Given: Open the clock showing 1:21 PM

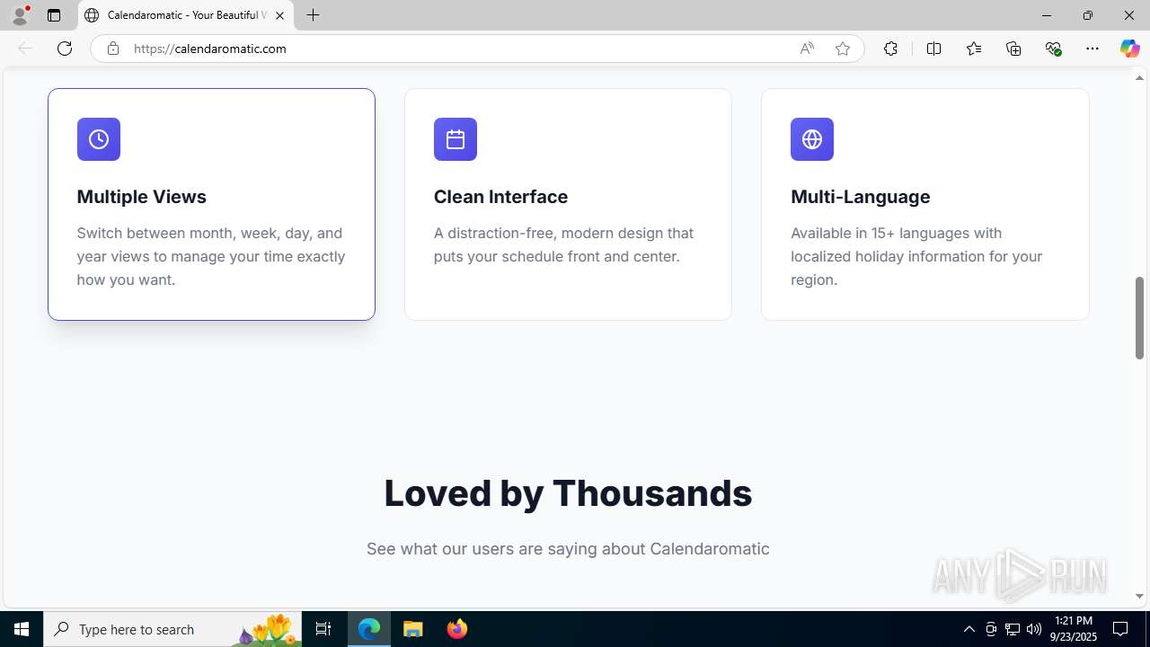Looking at the screenshot, I should coord(1074,629).
